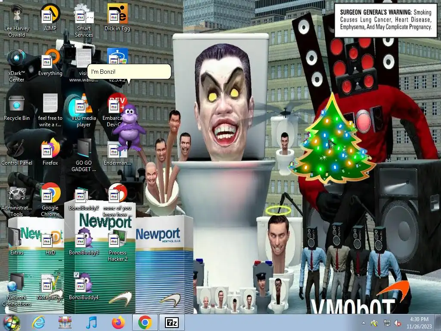Launch the Google Chrome desktop shortcut
Viewport: 441px width, 331px height.
50,200
